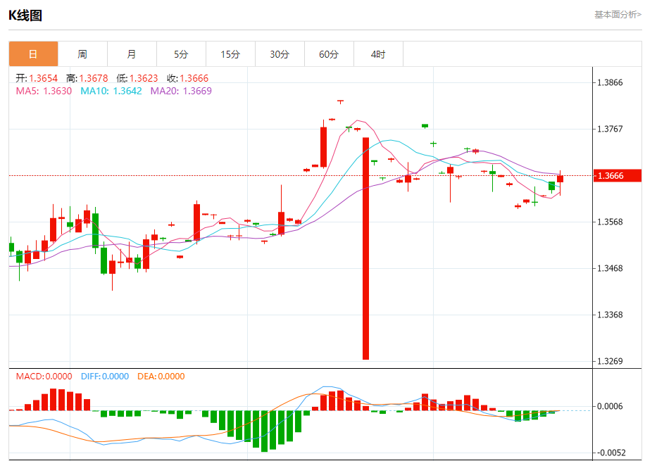Screen dimensions: 645x461
Task: Click the 高: 1.3678 high value
Action: coord(87,78)
